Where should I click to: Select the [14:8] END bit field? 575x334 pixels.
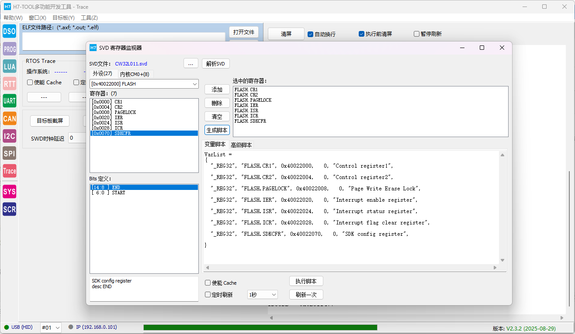click(144, 187)
